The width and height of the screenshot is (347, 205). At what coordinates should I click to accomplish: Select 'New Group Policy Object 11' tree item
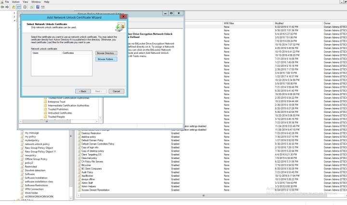[x=40, y=152]
